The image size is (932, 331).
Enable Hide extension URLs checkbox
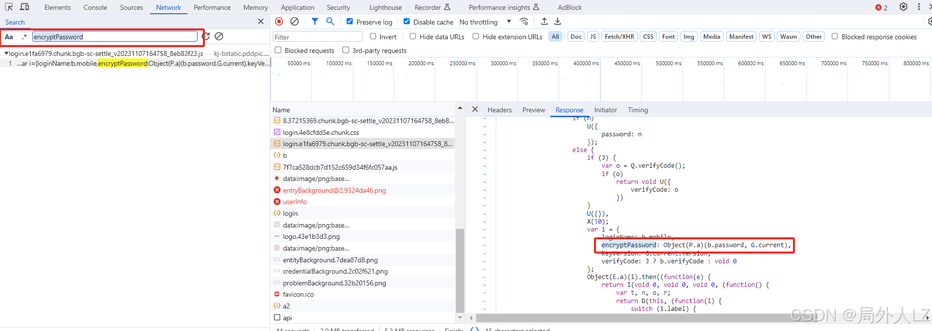coord(476,36)
